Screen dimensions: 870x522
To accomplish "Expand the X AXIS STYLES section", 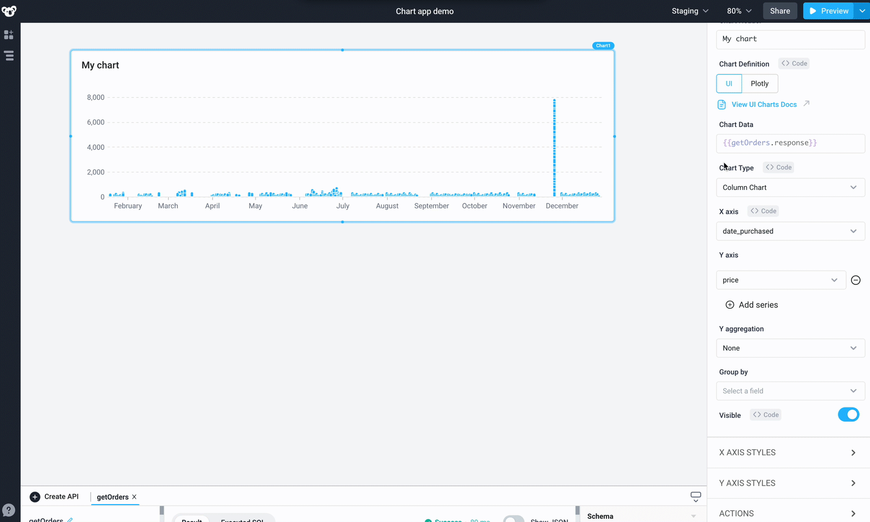I will [x=789, y=453].
